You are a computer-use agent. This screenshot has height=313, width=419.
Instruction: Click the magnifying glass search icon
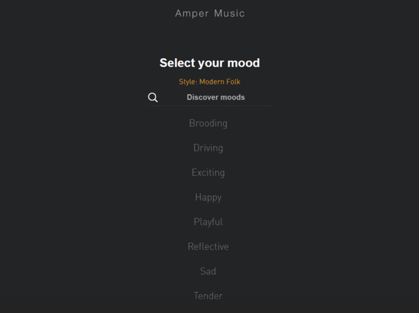click(153, 98)
